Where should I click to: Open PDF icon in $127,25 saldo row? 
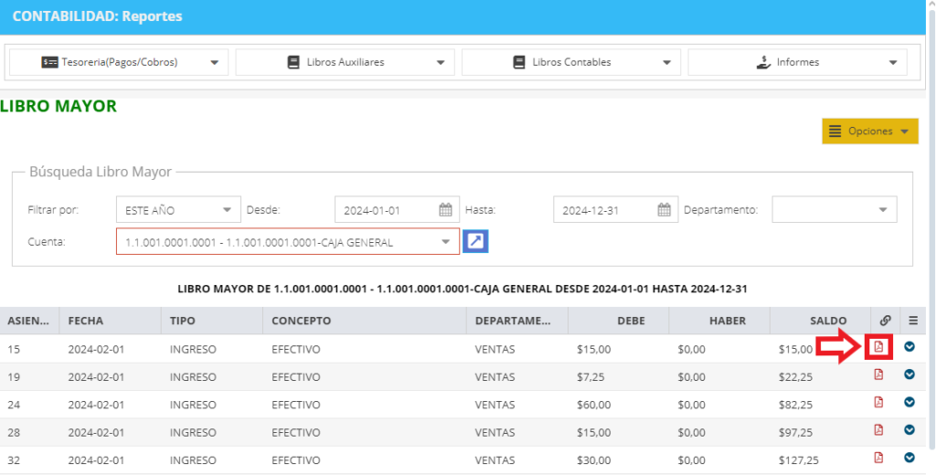coord(878,457)
